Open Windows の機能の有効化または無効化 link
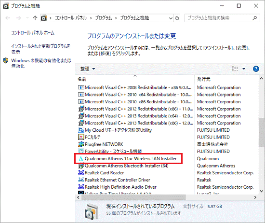Viewport: 265px width, 223px height. point(41,63)
